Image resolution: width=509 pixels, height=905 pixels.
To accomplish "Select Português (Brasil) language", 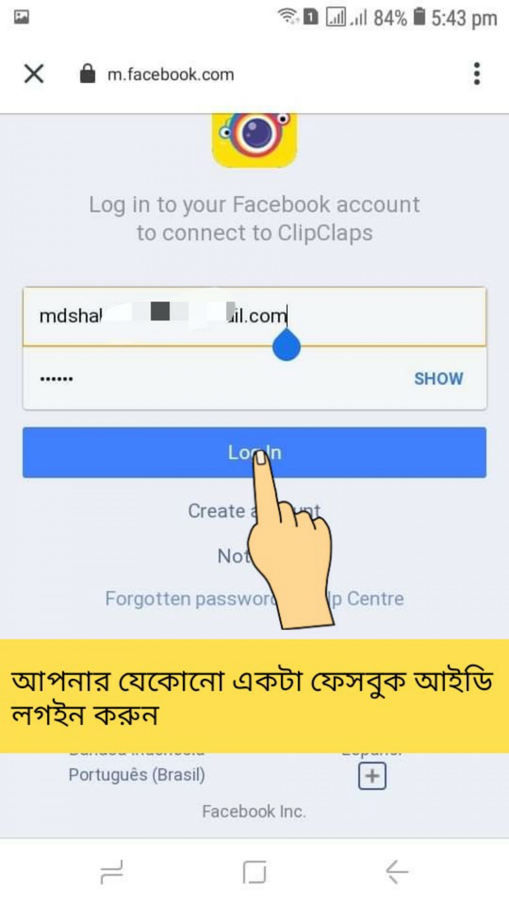I will pos(137,775).
